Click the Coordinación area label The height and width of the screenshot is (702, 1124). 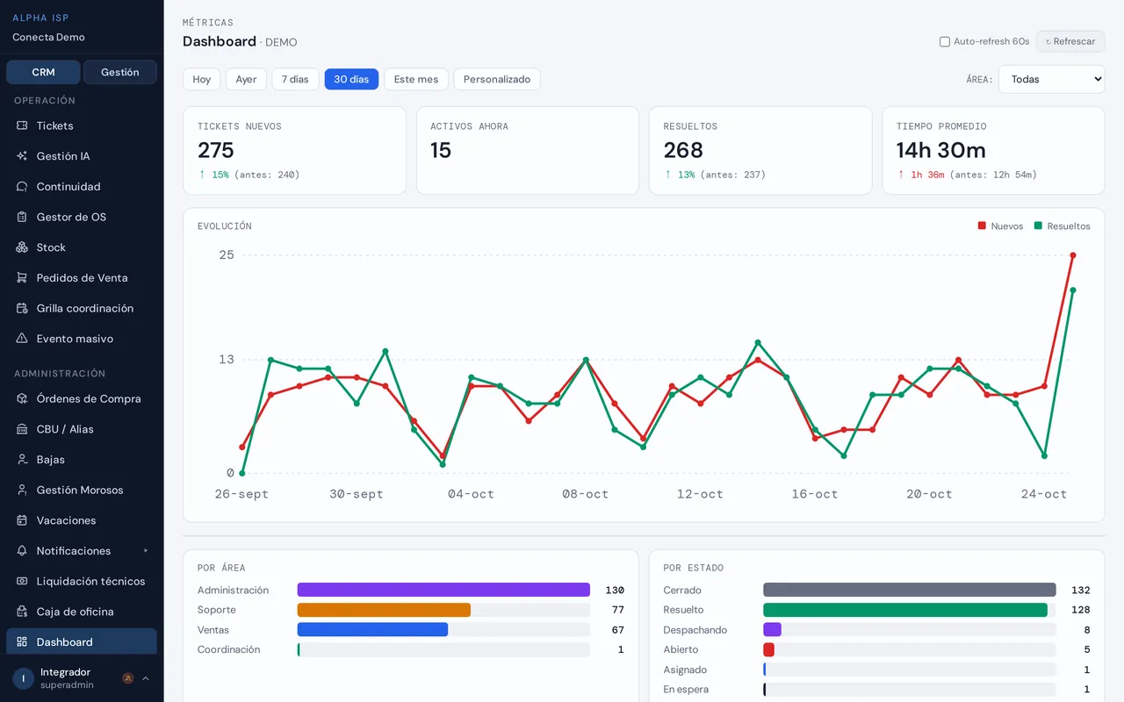[x=229, y=649]
